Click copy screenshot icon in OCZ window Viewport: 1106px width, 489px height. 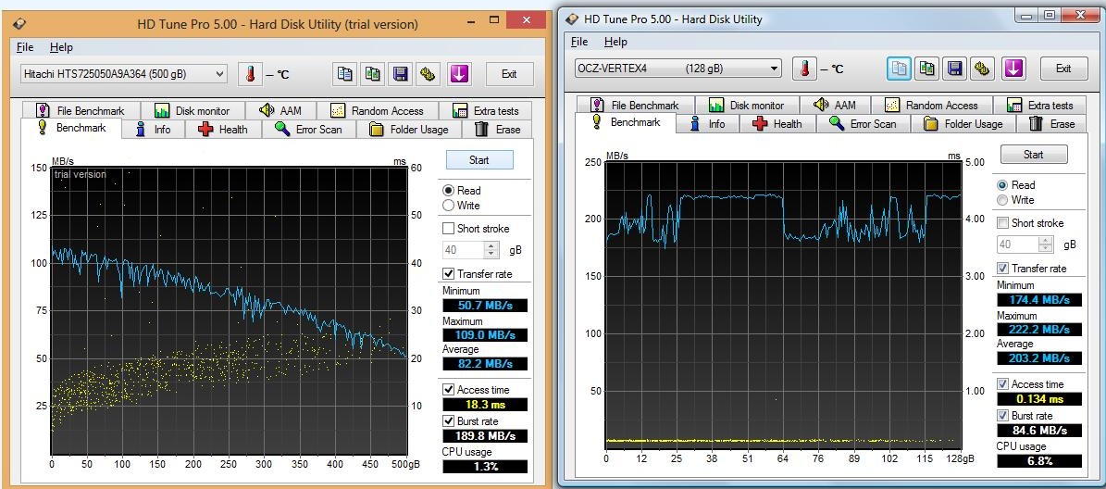click(x=926, y=69)
